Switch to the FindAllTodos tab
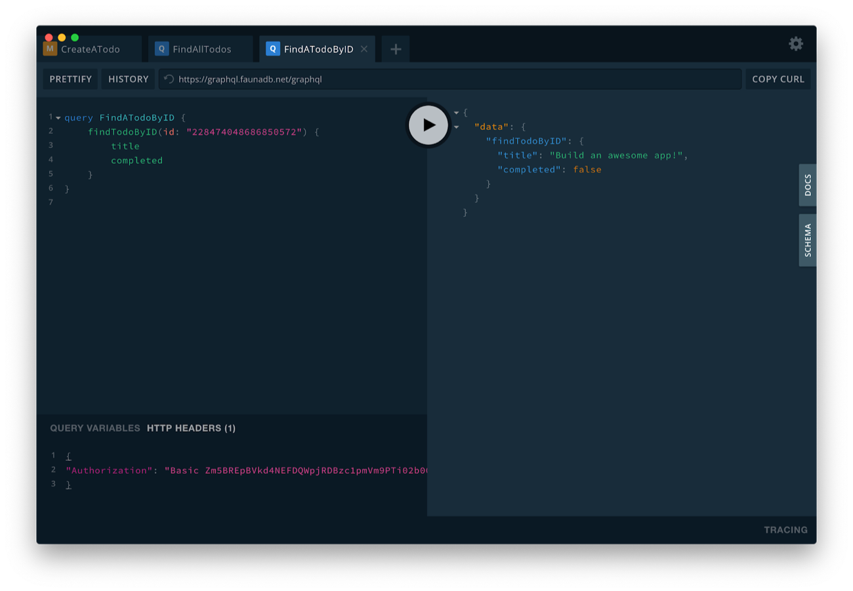 pyautogui.click(x=200, y=49)
